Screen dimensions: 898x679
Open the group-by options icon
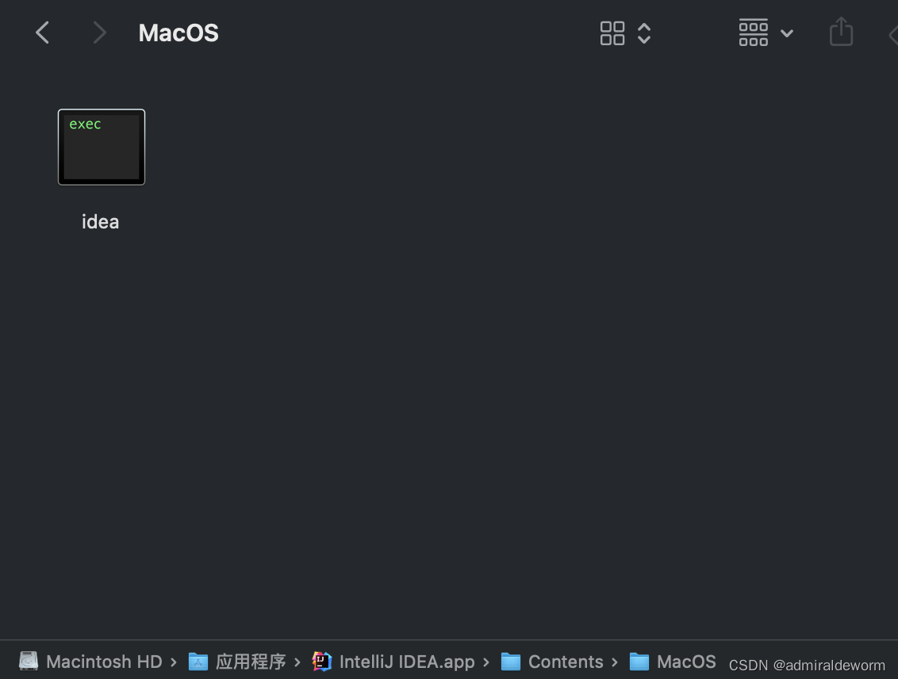click(x=753, y=33)
